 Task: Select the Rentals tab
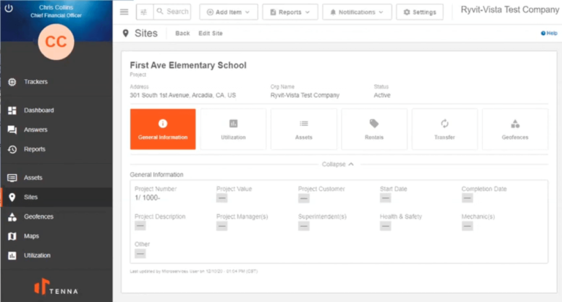point(374,129)
